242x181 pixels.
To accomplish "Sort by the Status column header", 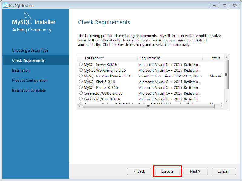I will coord(213,58).
